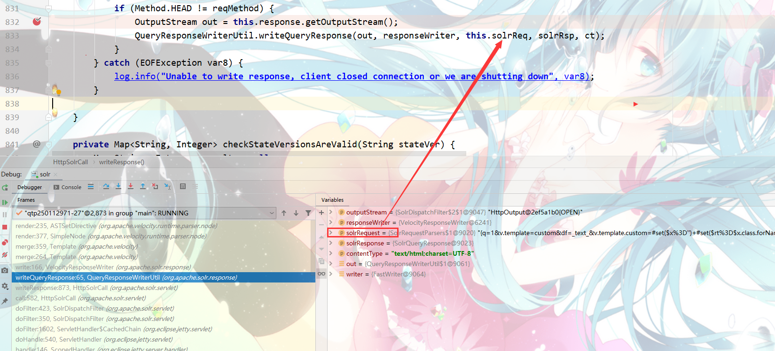Open the thread selector dropdown
The image size is (775, 351).
click(x=145, y=213)
